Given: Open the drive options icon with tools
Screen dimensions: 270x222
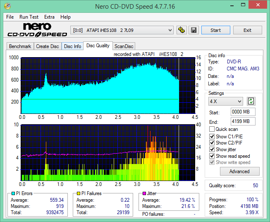Looking at the screenshot, I should coord(182,30).
